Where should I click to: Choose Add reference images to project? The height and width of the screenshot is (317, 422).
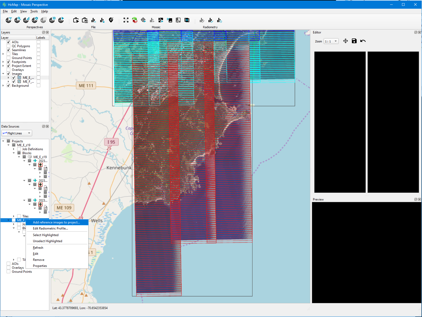(x=56, y=222)
